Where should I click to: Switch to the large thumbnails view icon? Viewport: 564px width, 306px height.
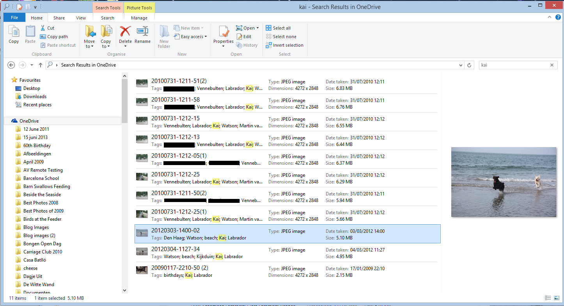(556, 298)
